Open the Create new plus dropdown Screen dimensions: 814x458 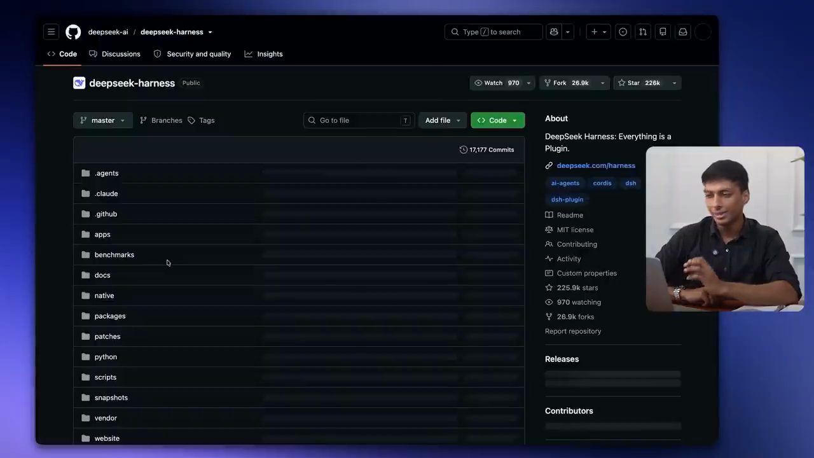click(x=598, y=32)
